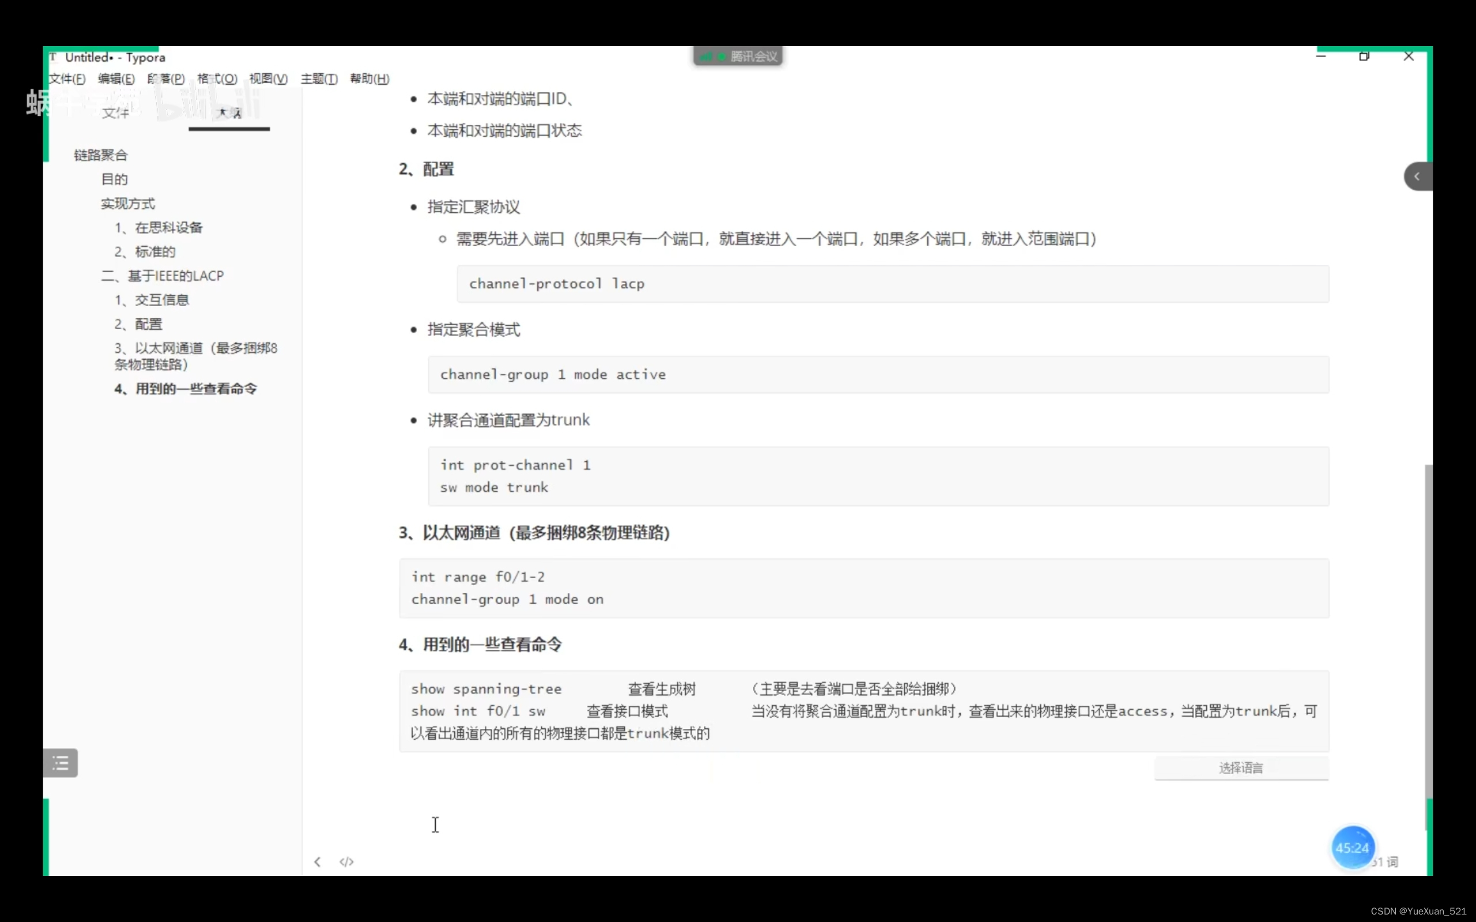Open the 主题(T) menu
The height and width of the screenshot is (922, 1476).
click(319, 79)
